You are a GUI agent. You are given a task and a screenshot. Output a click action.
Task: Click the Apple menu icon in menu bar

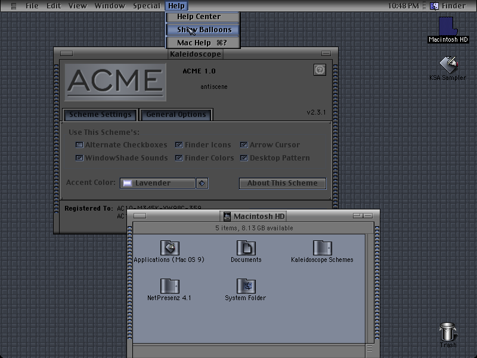click(x=13, y=6)
